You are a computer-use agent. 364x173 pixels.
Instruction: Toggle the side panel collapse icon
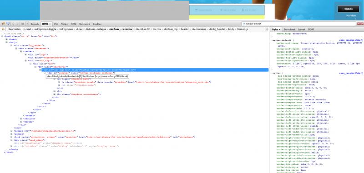tap(267, 29)
